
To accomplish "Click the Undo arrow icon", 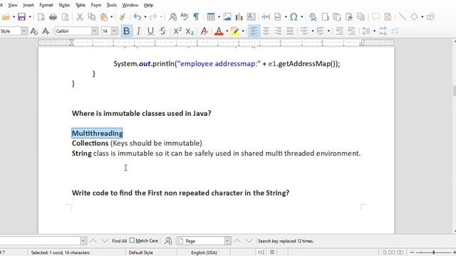I will [x=138, y=17].
